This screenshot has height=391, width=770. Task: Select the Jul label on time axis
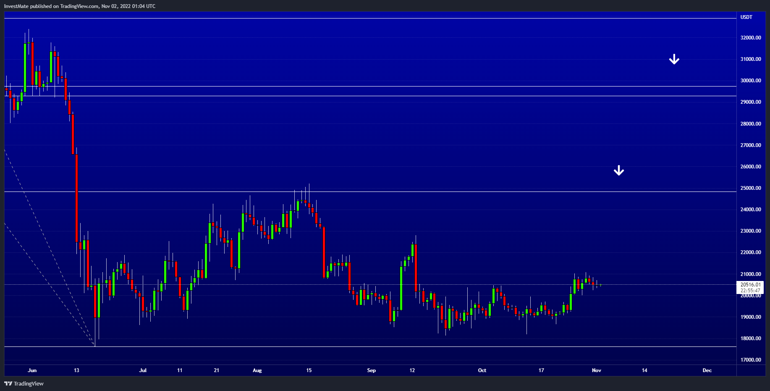143,370
